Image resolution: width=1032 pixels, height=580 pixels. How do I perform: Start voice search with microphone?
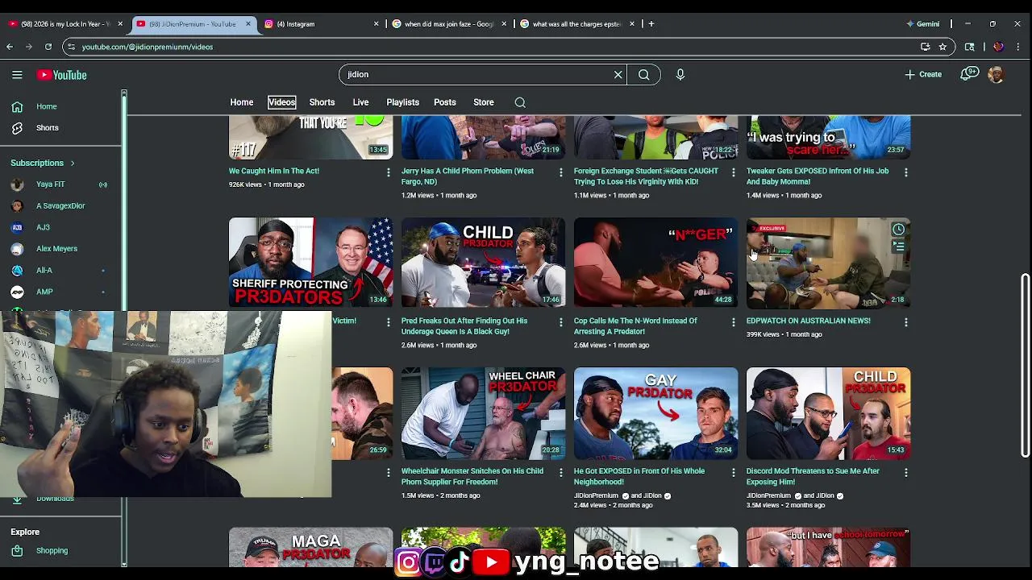click(680, 74)
